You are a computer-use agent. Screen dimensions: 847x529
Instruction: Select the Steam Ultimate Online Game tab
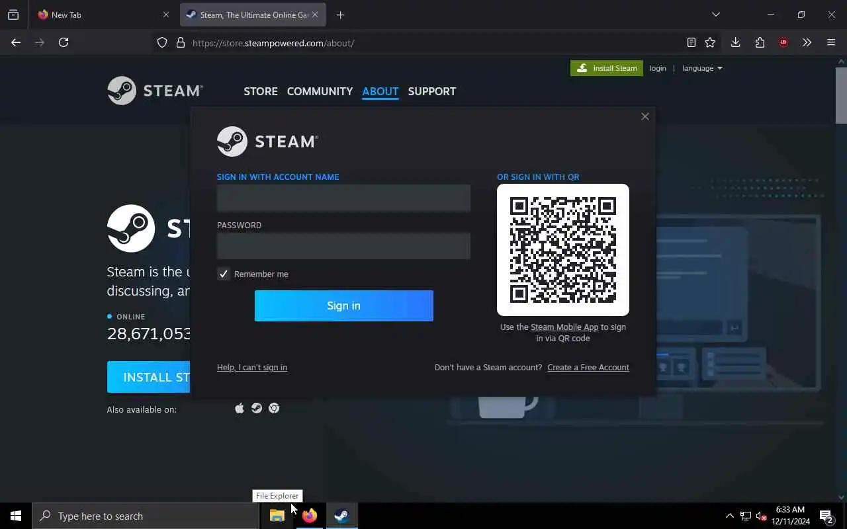click(253, 15)
